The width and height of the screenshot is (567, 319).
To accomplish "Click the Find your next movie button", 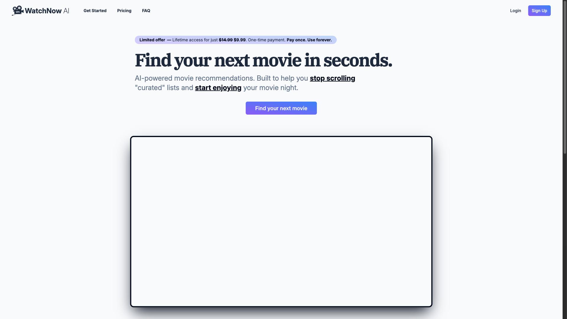I will [281, 108].
